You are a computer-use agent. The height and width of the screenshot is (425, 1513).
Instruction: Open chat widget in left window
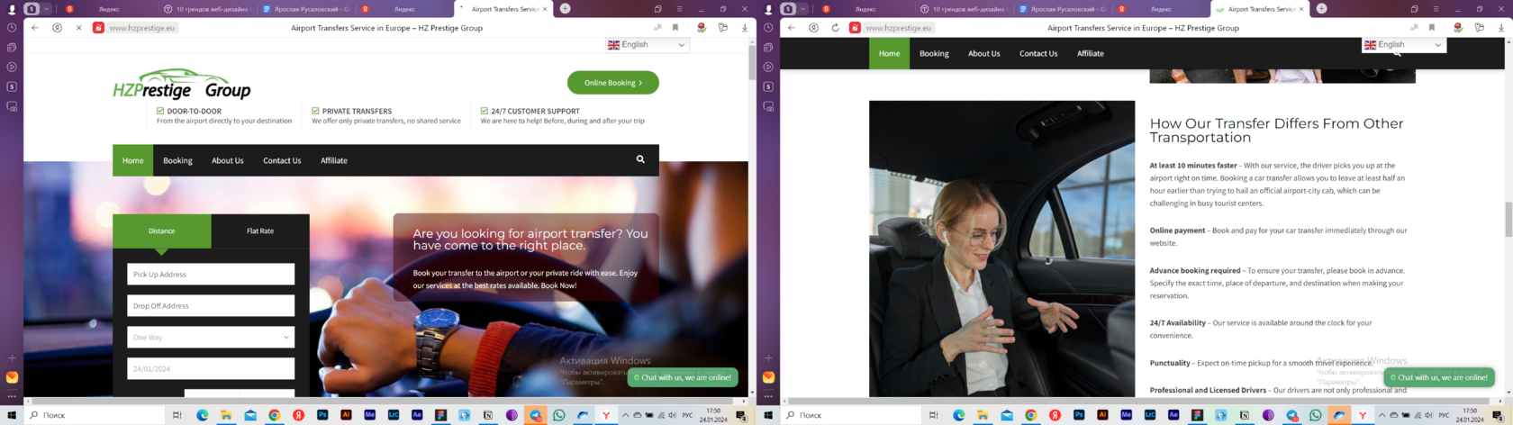[683, 377]
